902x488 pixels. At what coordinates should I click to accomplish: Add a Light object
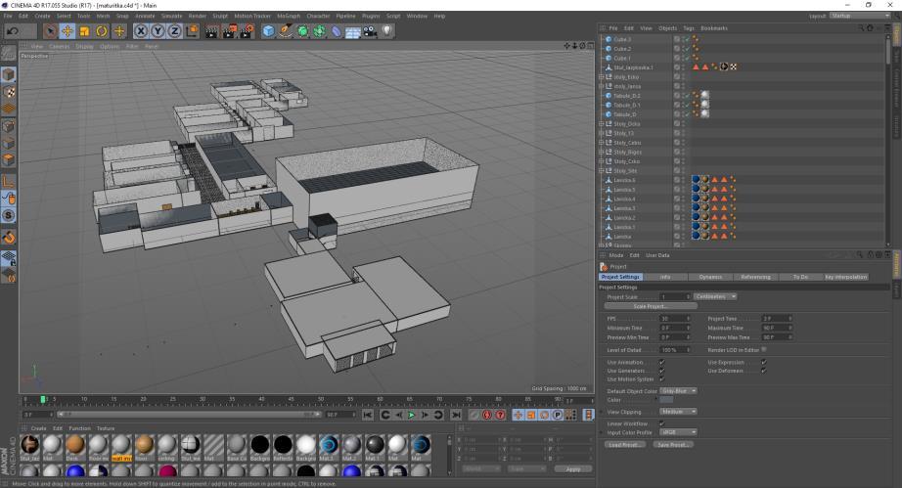tap(387, 31)
